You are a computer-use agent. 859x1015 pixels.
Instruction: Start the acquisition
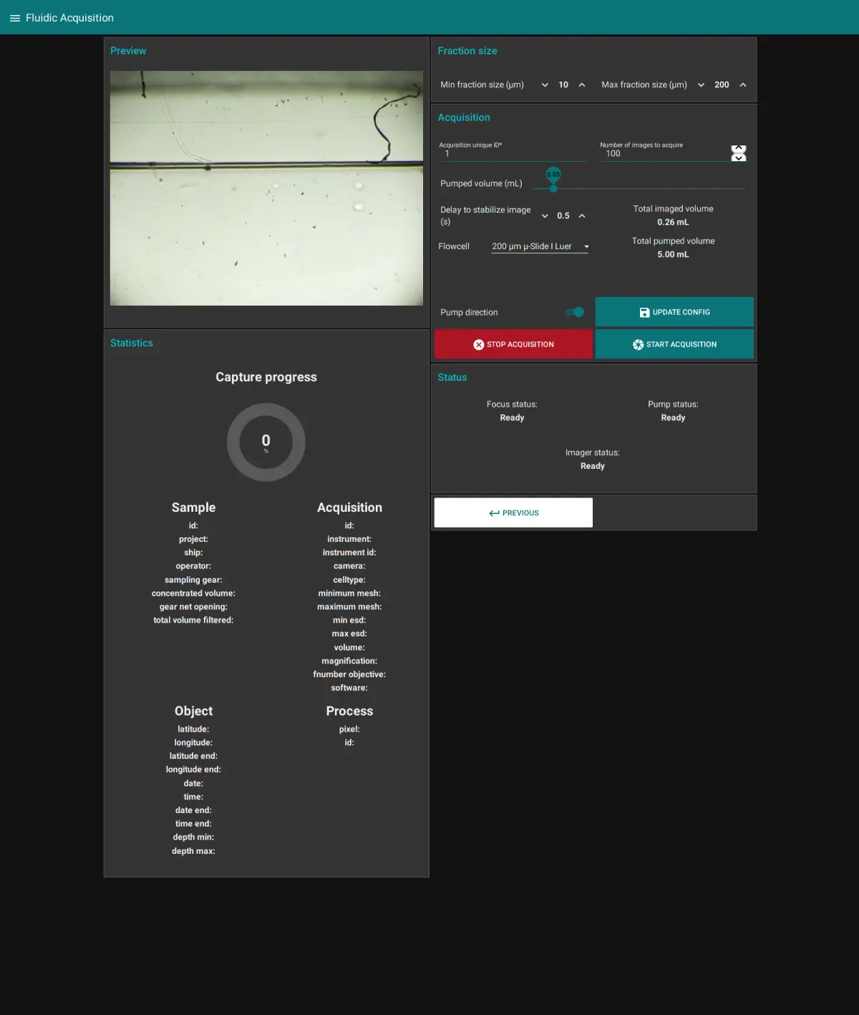pos(674,344)
